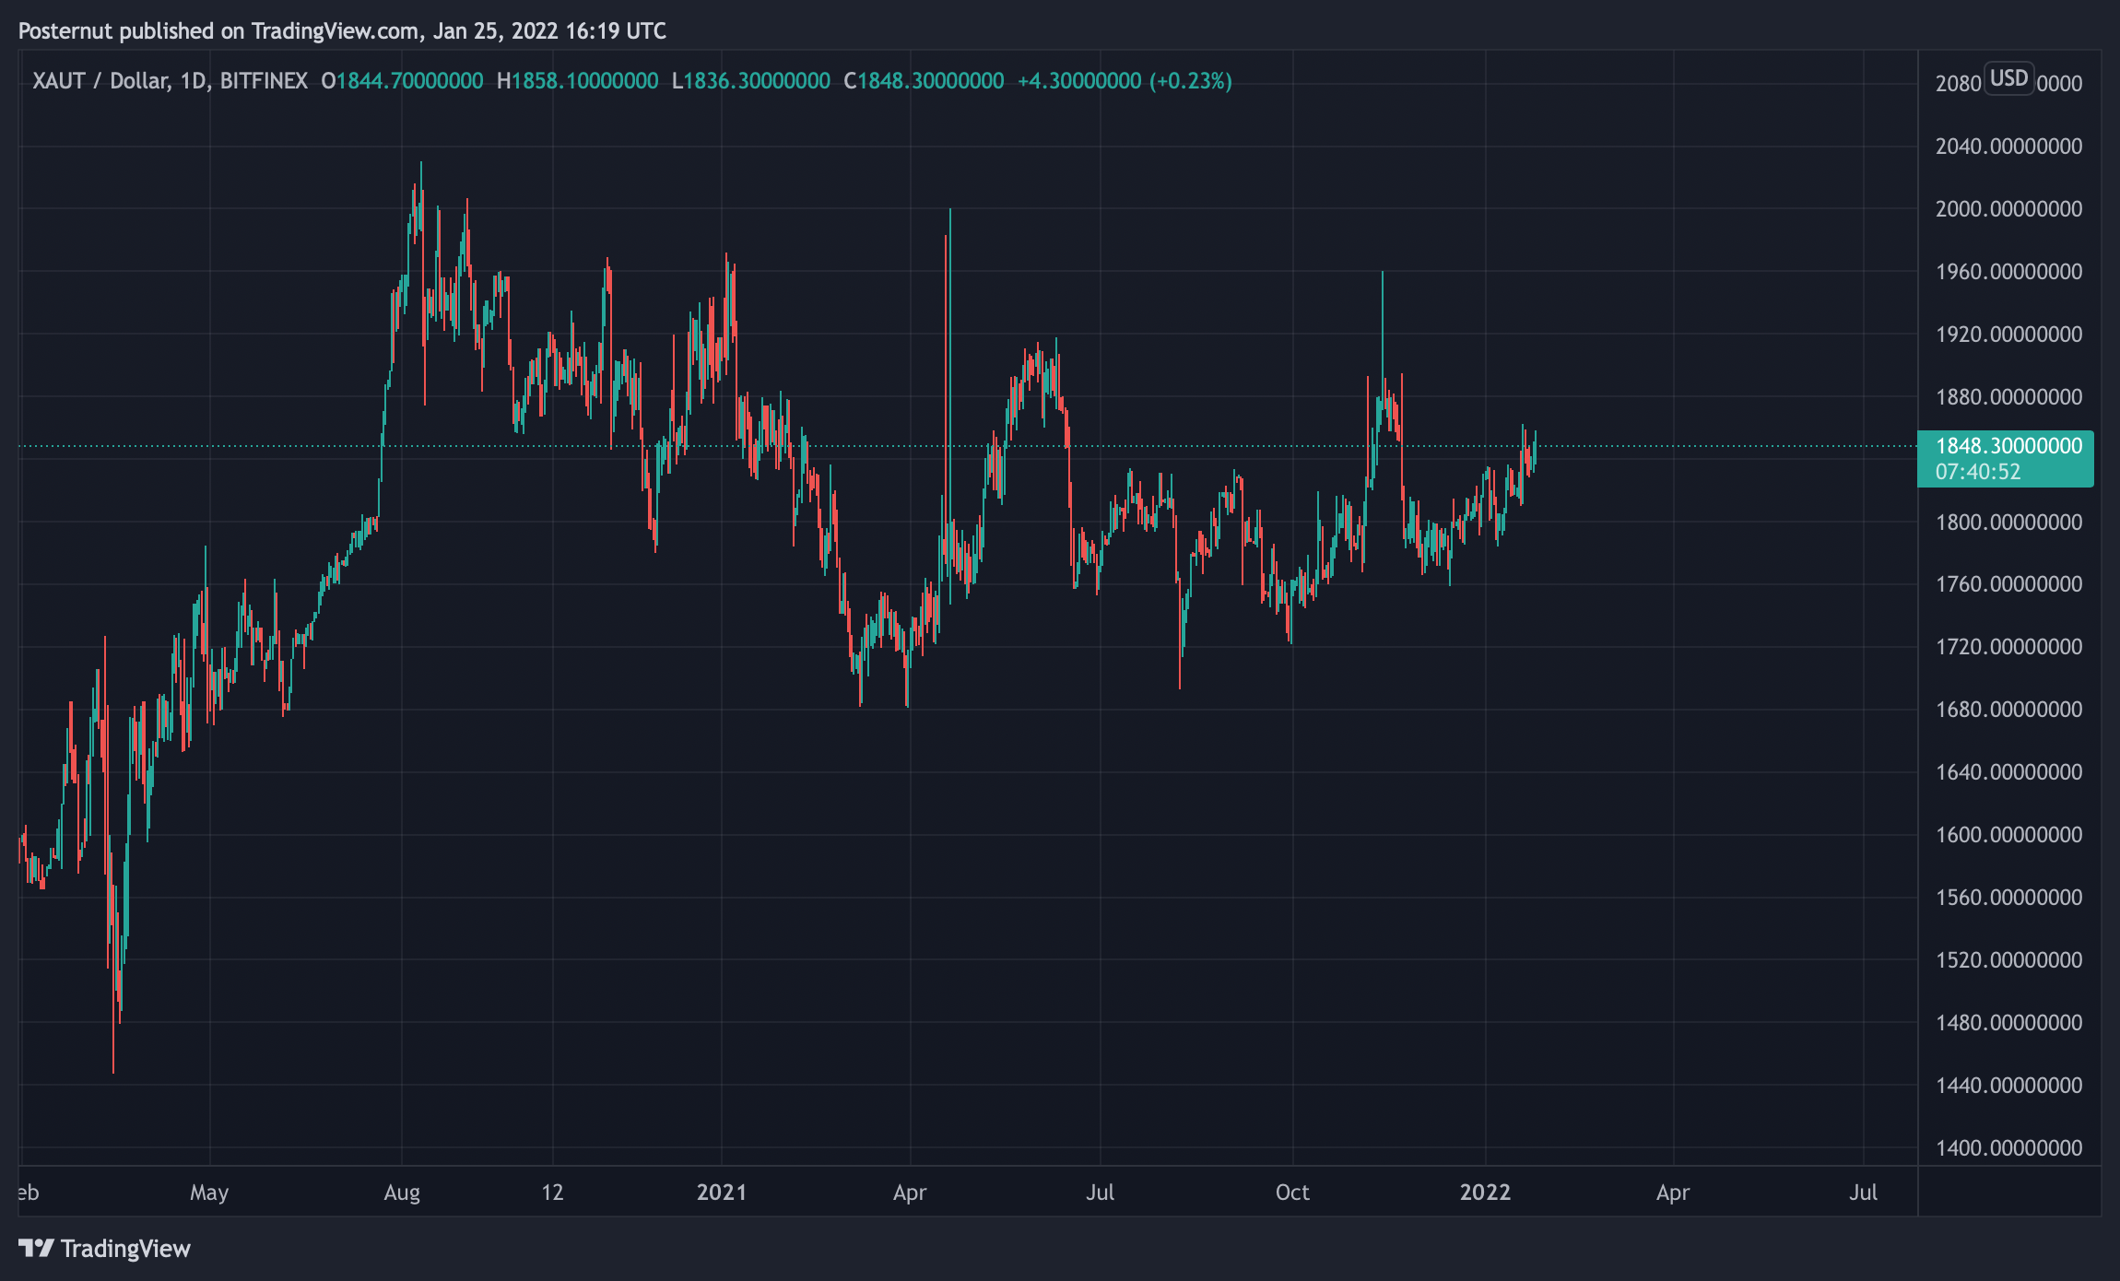
Task: Click the tall green April spike candle
Action: pos(949,276)
